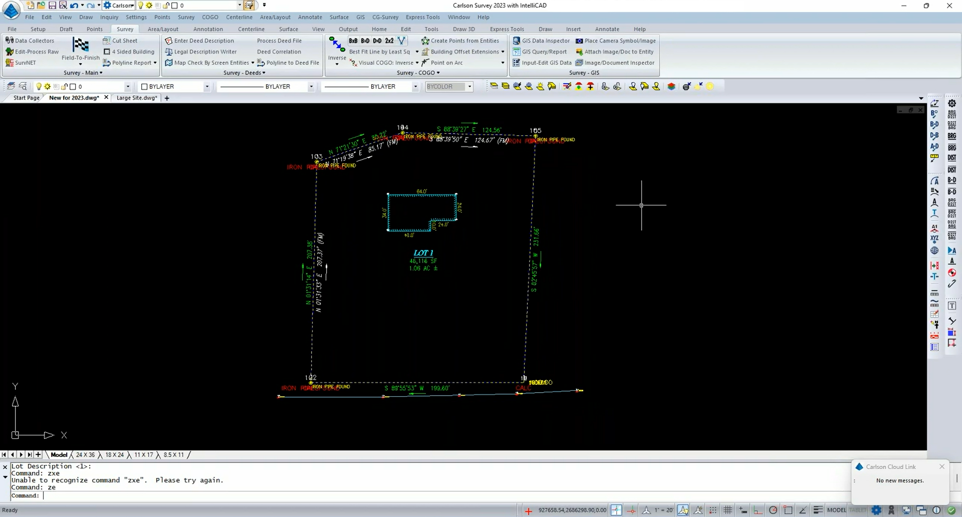Start the 4 Sided Building tool
The height and width of the screenshot is (517, 962).
132,52
